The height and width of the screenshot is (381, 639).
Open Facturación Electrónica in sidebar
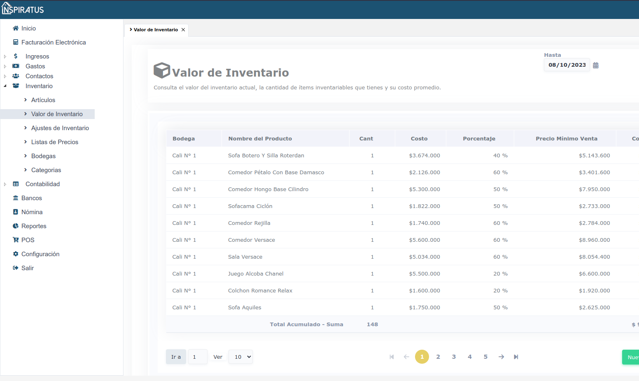(x=54, y=42)
